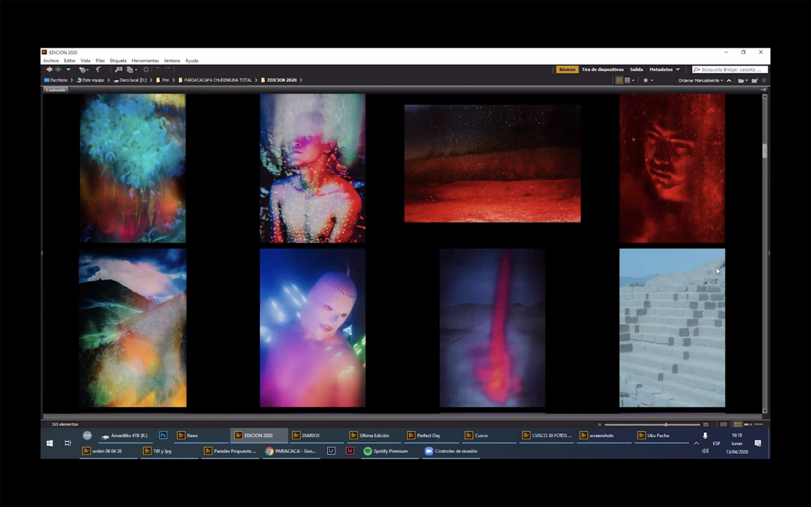The width and height of the screenshot is (811, 507).
Task: Create new folder icon
Action: pyautogui.click(x=754, y=80)
